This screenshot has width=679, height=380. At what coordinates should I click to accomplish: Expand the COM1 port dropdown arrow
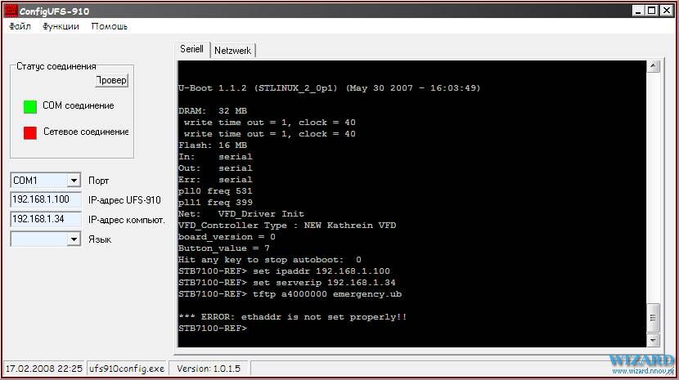(74, 180)
